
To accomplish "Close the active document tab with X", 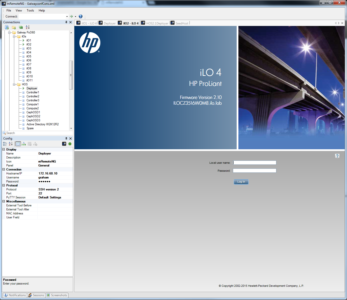I will point(342,23).
